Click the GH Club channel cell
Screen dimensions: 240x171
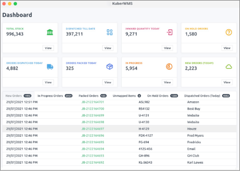tap(193, 155)
